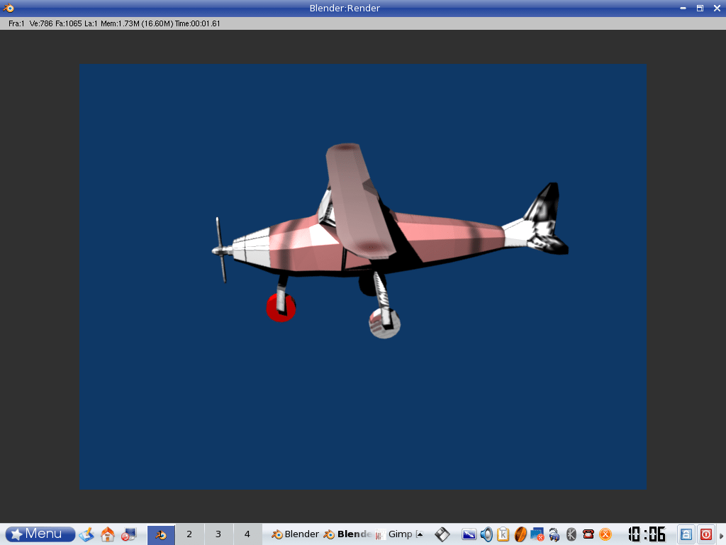
Task: Click the home folder icon in the panel
Action: (108, 534)
